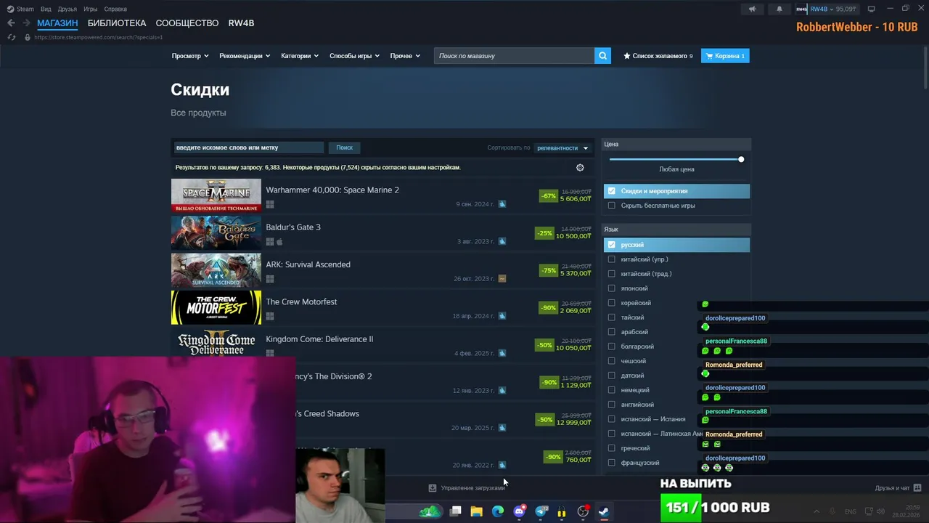Switch to the БИБЛИОТЕКА tab

117,23
